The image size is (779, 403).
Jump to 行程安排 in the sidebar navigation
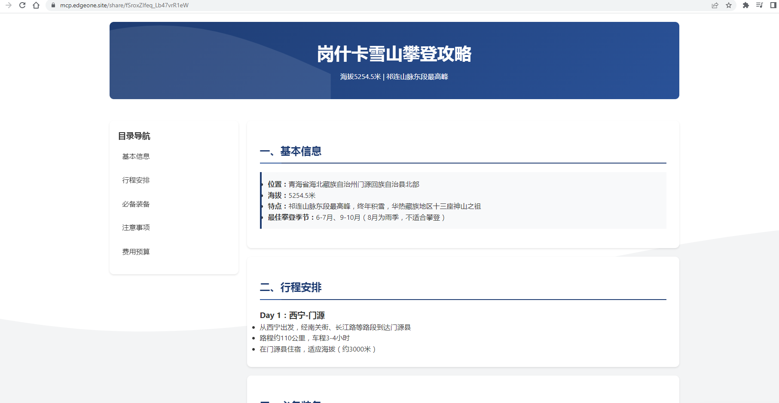[x=136, y=180]
